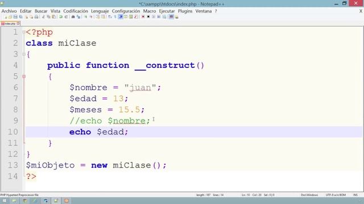
Task: Open the Archivo menu
Action: (x=9, y=11)
